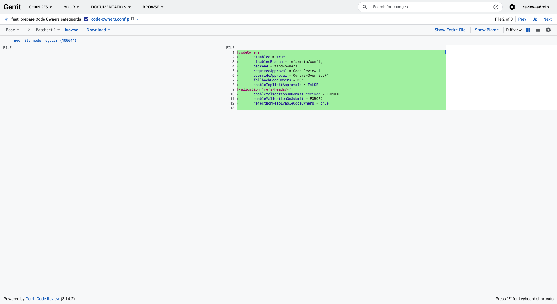Image resolution: width=557 pixels, height=304 pixels.
Task: Click 'File 2 of 3' indicator
Action: pos(504,19)
